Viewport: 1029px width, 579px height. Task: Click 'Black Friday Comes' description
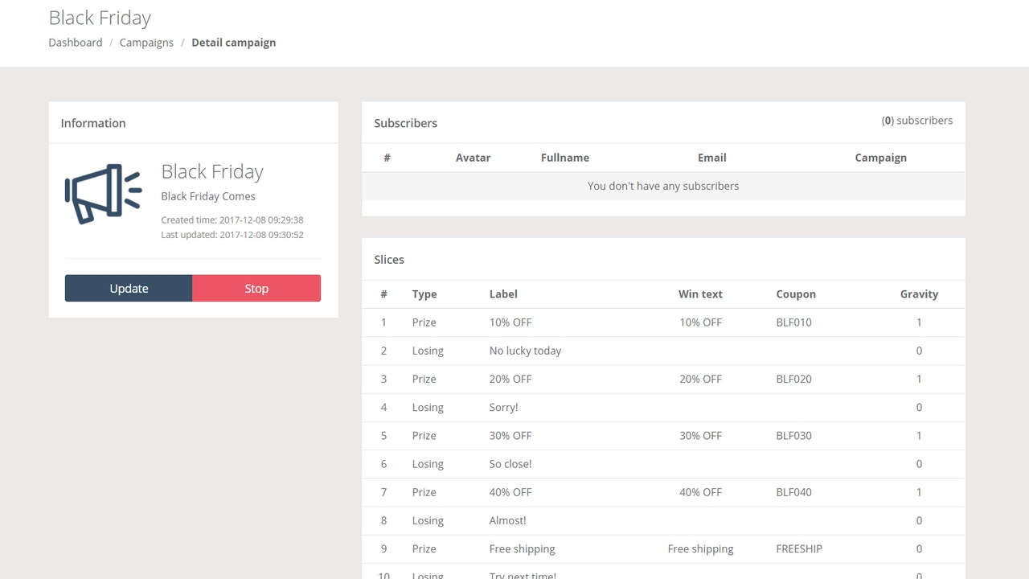(208, 196)
